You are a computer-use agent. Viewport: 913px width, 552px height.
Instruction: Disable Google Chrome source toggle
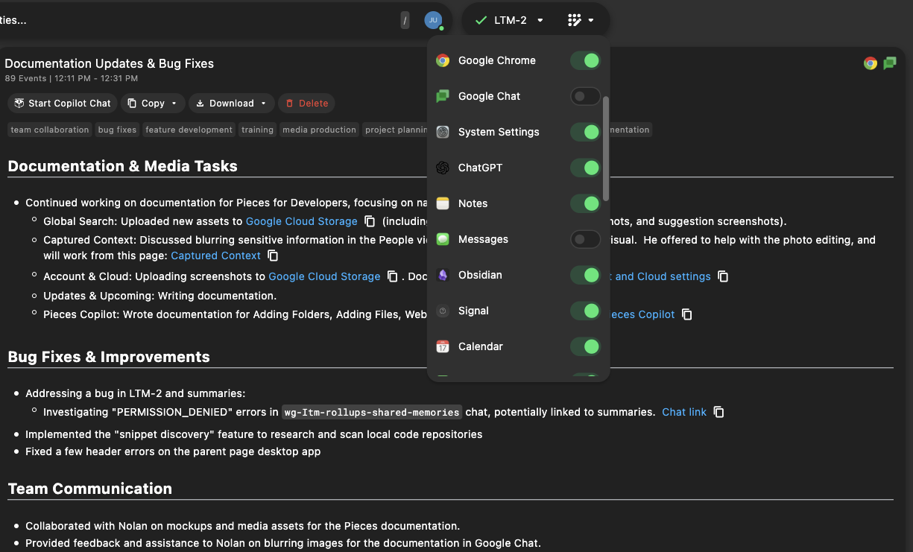[585, 60]
